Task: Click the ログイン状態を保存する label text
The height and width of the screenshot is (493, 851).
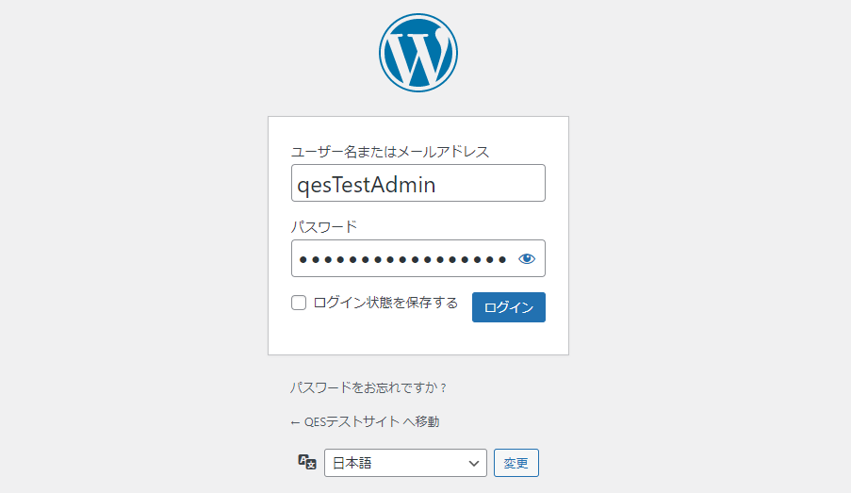Action: click(x=385, y=303)
